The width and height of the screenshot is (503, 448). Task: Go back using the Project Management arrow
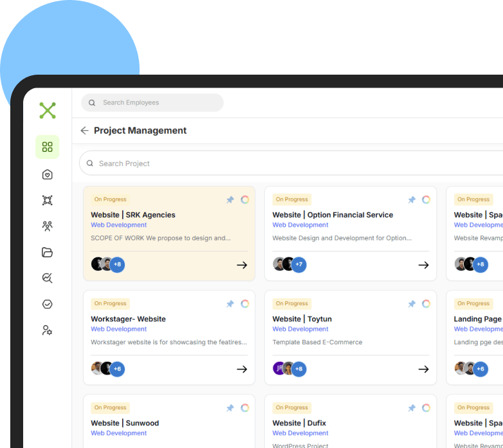pyautogui.click(x=84, y=130)
